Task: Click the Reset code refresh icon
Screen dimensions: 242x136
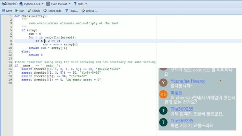Action: click(x=45, y=11)
